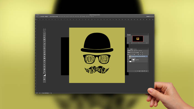Enable Show Transform Controls checkbox
This screenshot has width=194, height=109.
click(50, 17)
